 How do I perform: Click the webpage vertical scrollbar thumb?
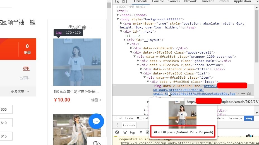point(109,5)
